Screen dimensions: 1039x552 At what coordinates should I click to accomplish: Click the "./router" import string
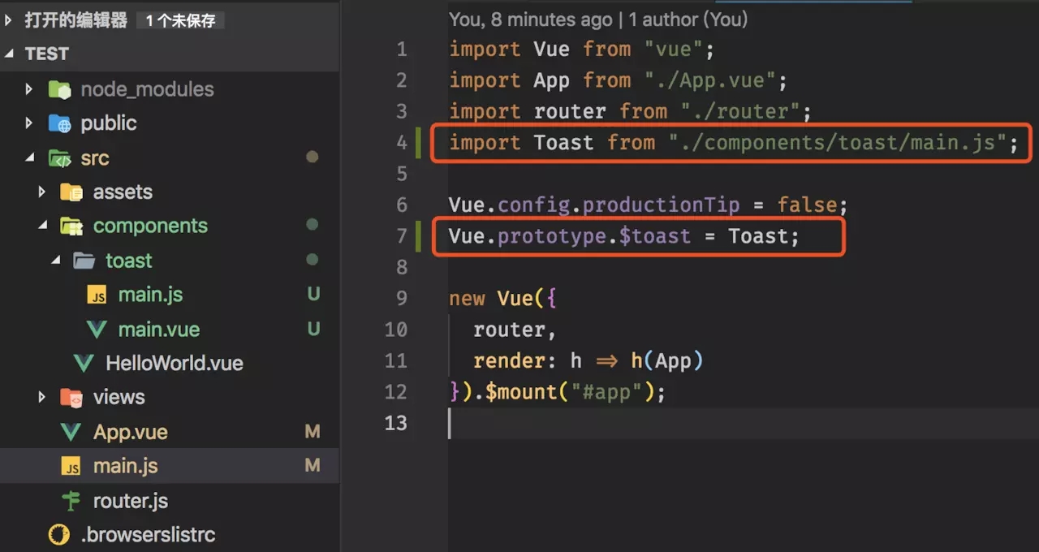pyautogui.click(x=739, y=111)
